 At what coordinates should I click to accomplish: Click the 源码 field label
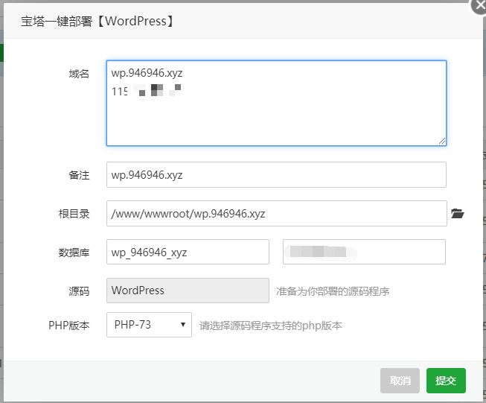point(79,291)
